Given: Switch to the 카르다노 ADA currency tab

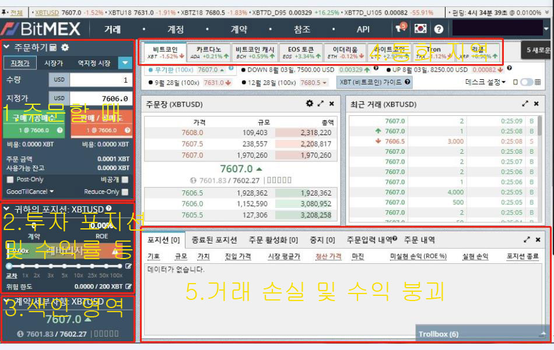Looking at the screenshot, I should coord(209,52).
